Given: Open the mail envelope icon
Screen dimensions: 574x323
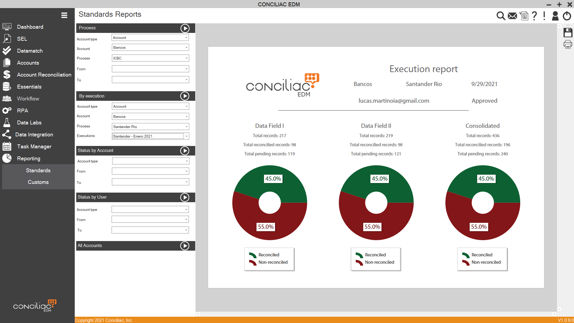Looking at the screenshot, I should tap(512, 16).
